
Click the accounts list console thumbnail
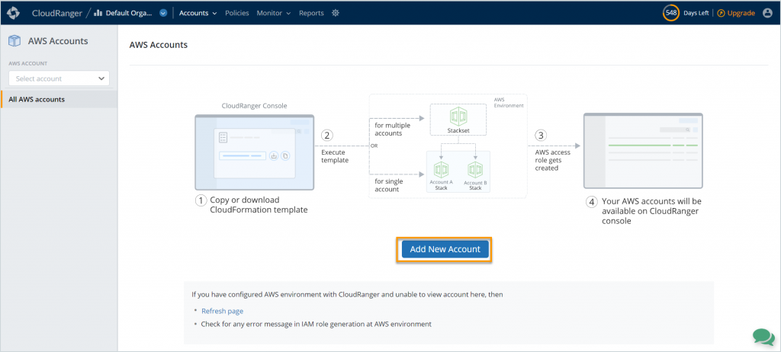[643, 151]
